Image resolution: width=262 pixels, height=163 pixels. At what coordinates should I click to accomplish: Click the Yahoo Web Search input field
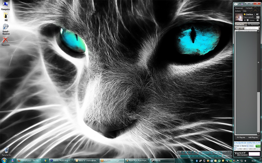pyautogui.click(x=254, y=154)
